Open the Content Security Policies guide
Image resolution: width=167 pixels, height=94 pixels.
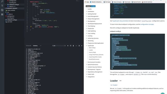click(94, 67)
